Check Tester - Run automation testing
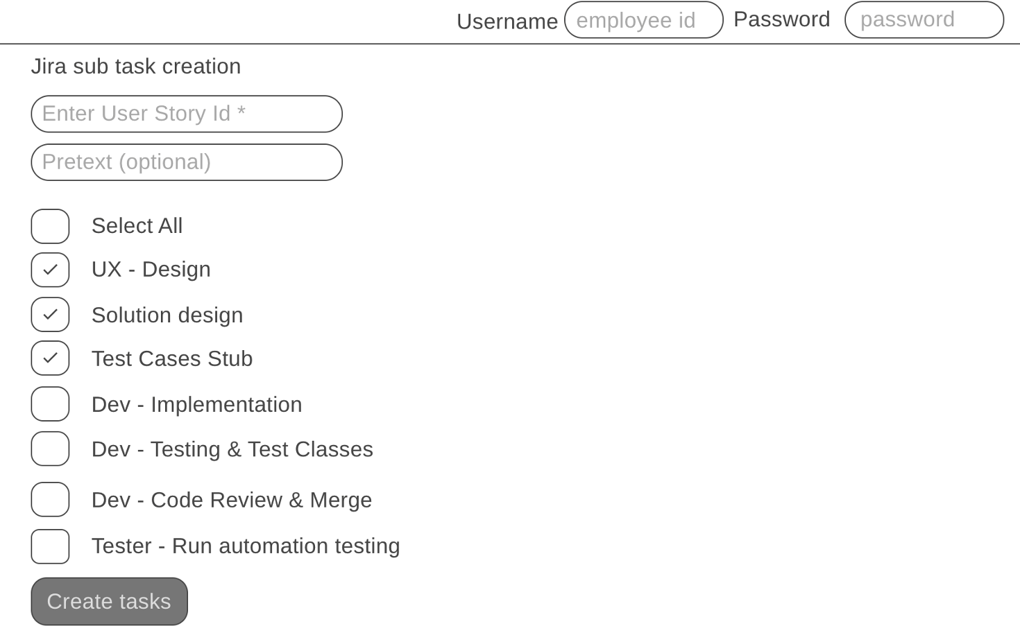This screenshot has width=1020, height=642. point(49,546)
